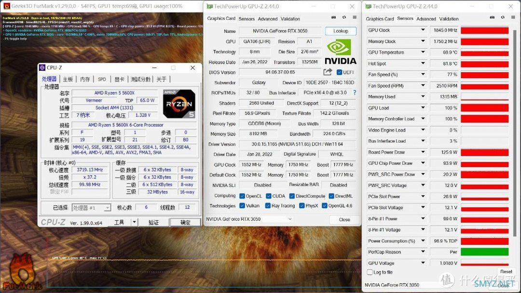Toggle the Vulkan checkbox
521x293 pixels.
coord(242,206)
